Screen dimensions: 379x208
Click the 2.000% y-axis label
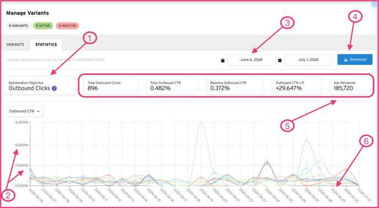21,166
